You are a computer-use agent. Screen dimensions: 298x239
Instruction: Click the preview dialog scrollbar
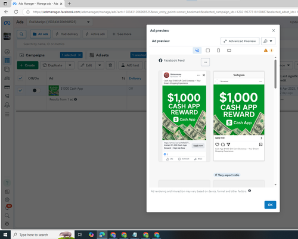275,74
